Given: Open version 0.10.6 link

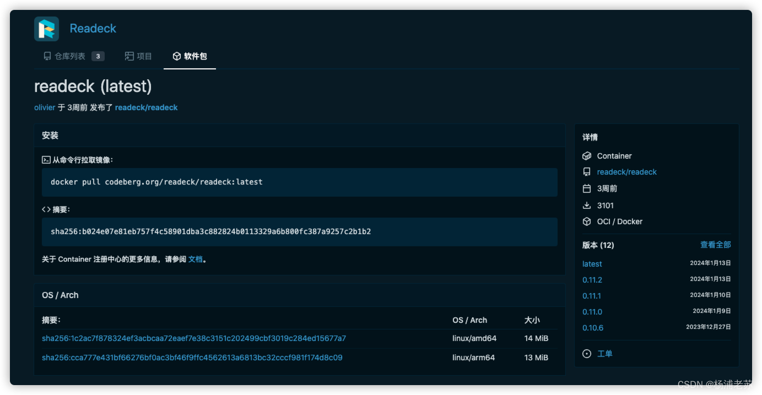Looking at the screenshot, I should [593, 328].
